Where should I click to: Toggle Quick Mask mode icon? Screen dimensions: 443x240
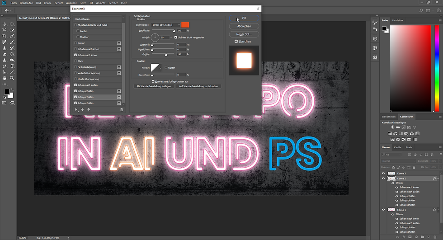(4, 103)
